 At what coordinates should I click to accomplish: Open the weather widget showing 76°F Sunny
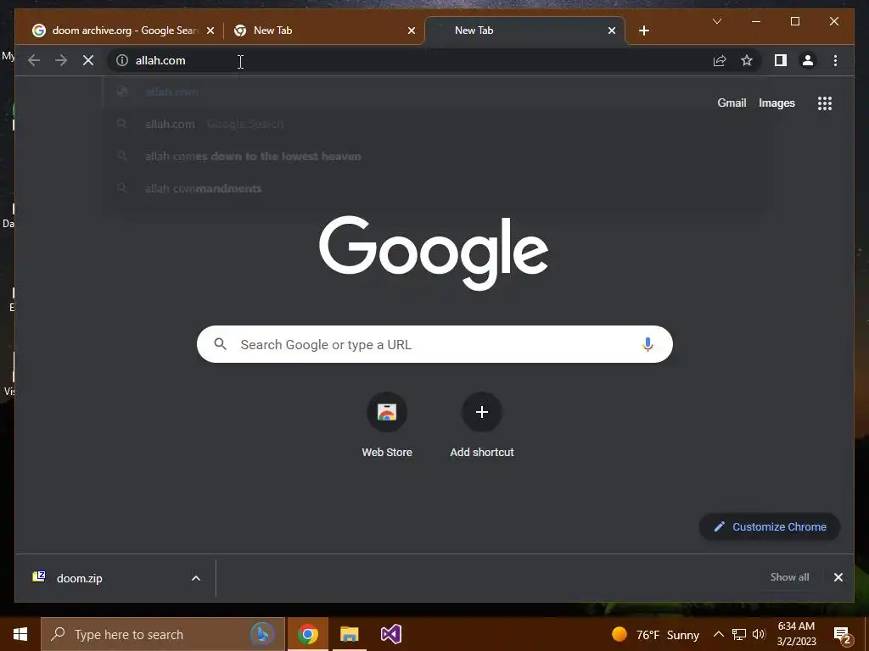[x=655, y=634]
